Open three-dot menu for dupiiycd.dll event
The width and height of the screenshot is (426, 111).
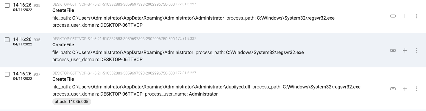click(417, 89)
